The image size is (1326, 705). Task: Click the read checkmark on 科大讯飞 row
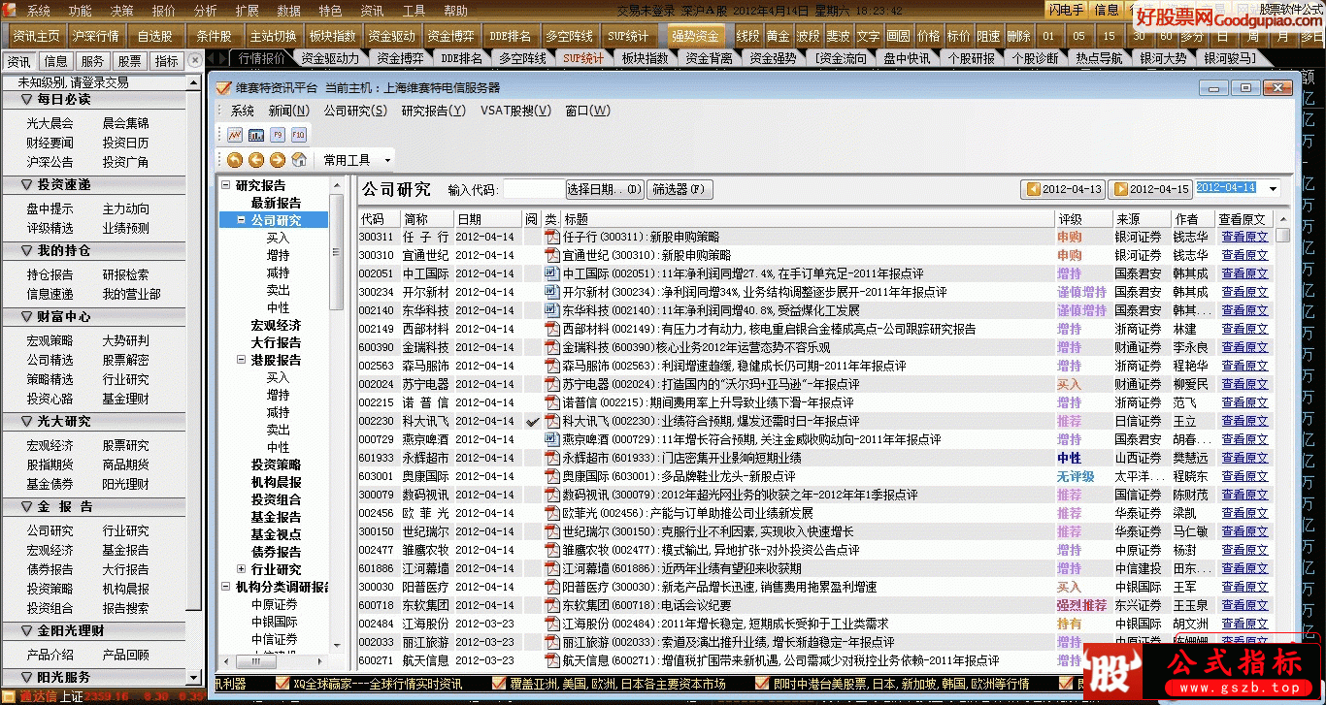pos(532,422)
